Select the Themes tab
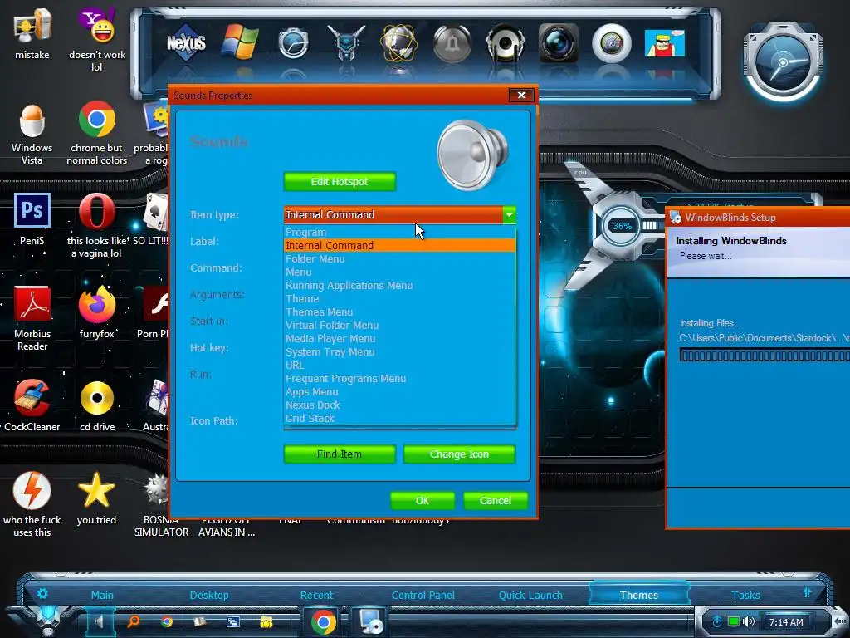 [639, 595]
